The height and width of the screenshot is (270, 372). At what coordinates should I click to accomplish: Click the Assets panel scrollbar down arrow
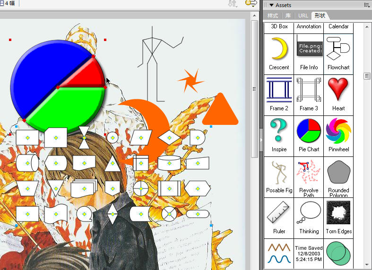pyautogui.click(x=367, y=265)
